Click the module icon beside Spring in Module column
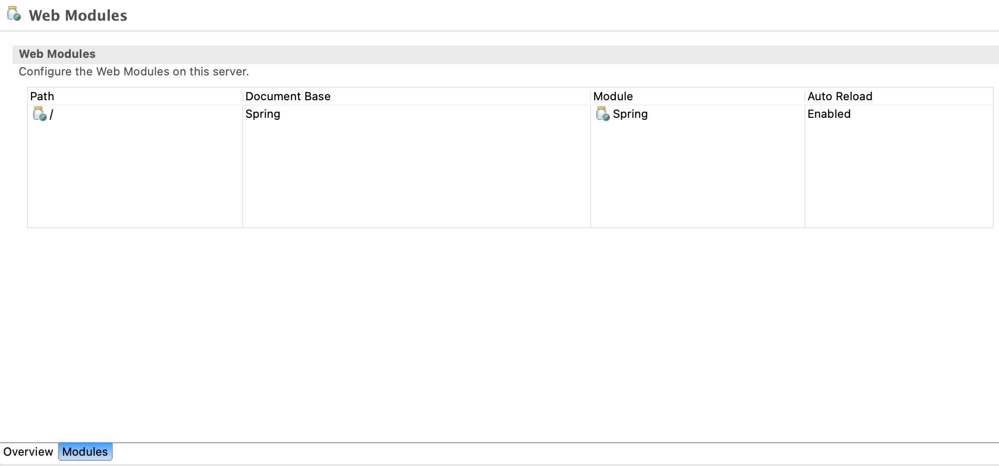This screenshot has width=999, height=466. coord(603,114)
